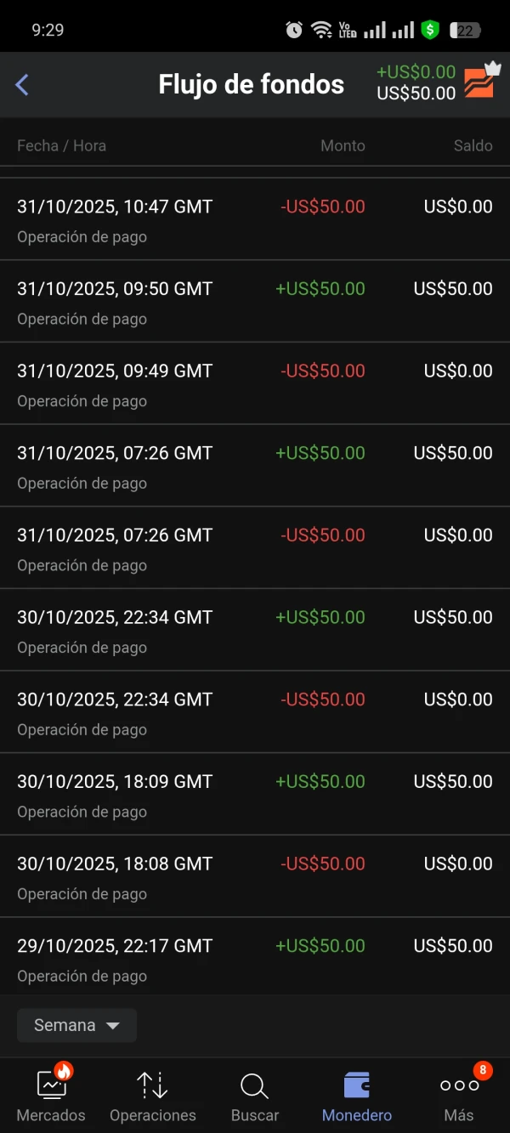Viewport: 510px width, 1133px height.
Task: Select the Monedero wallet icon
Action: click(357, 1085)
